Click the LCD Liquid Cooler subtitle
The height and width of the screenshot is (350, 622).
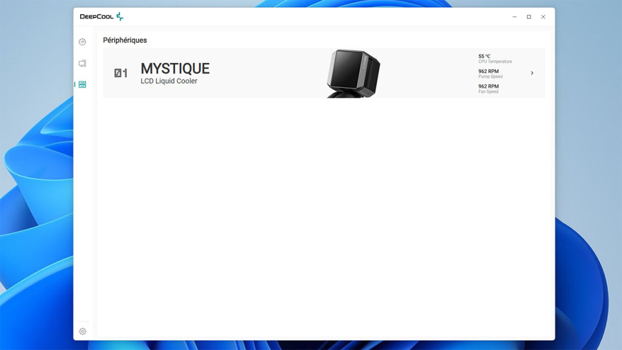tap(169, 81)
